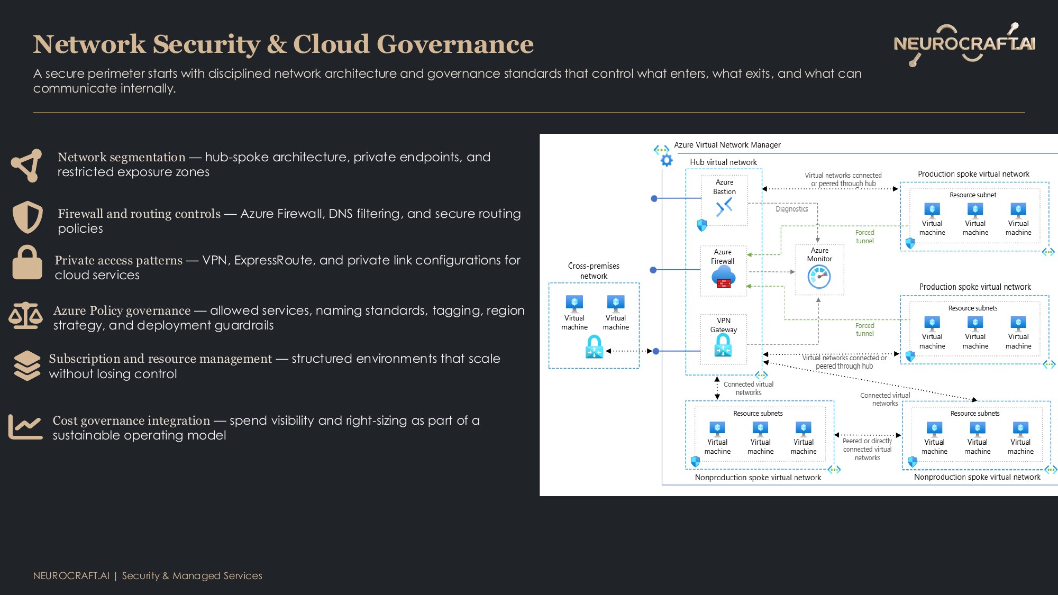This screenshot has height=595, width=1058.
Task: Click the first virtual machine in left Nonproduction spoke
Action: [717, 429]
